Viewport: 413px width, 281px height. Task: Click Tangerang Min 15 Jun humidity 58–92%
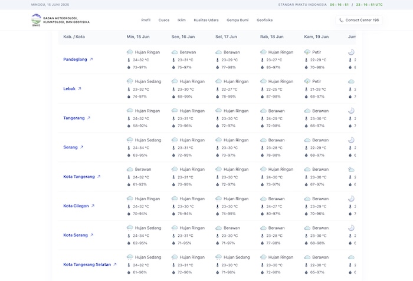(x=140, y=125)
